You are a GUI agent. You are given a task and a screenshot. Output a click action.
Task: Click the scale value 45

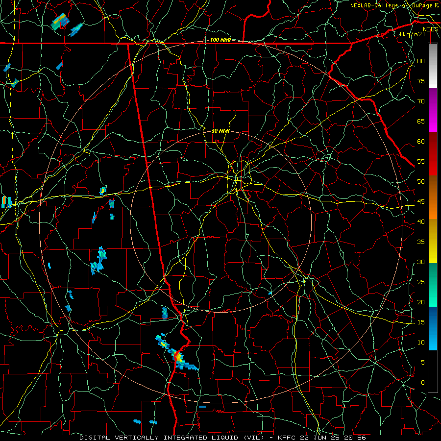coord(421,202)
